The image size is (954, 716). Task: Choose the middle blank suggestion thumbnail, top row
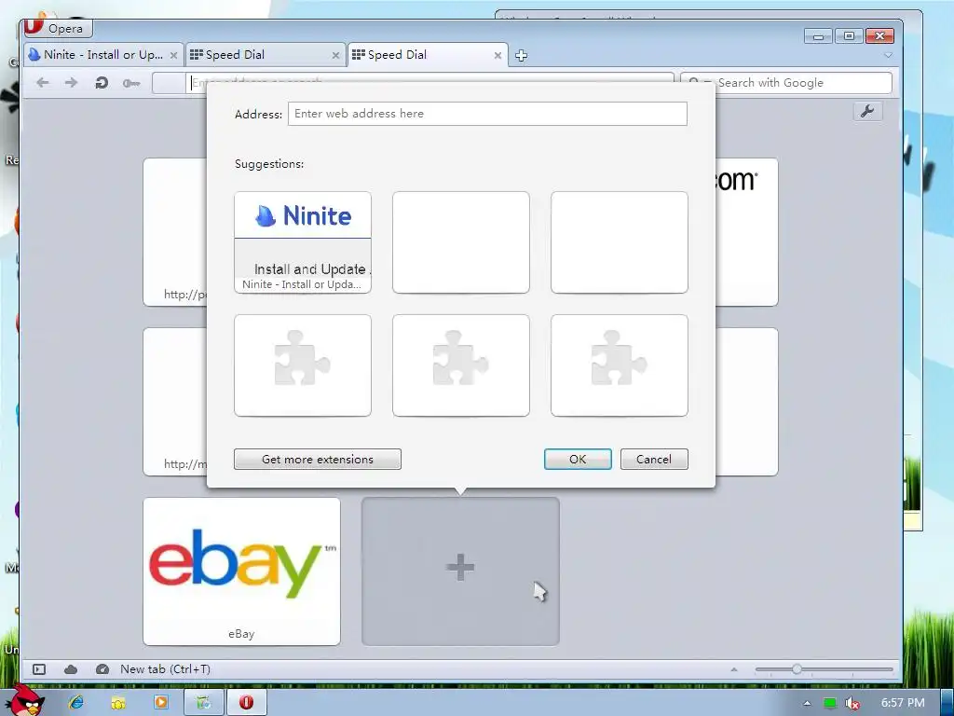[460, 242]
